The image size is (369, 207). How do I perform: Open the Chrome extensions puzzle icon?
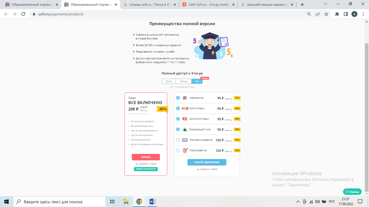337,14
